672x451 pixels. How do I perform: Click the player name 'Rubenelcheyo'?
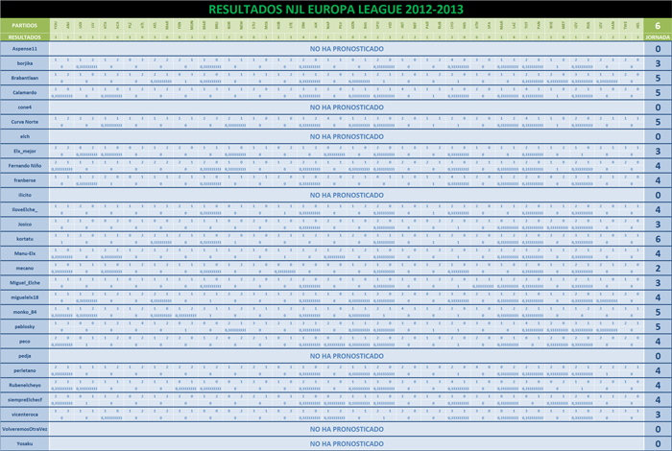pos(25,385)
